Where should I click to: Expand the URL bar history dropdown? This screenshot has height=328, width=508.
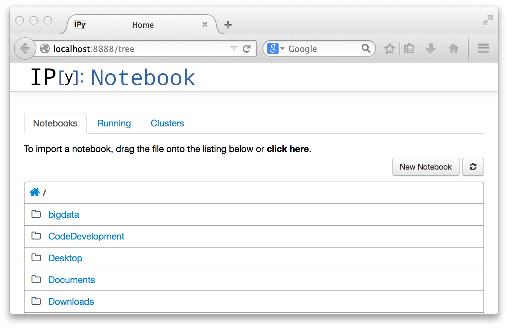coord(234,49)
